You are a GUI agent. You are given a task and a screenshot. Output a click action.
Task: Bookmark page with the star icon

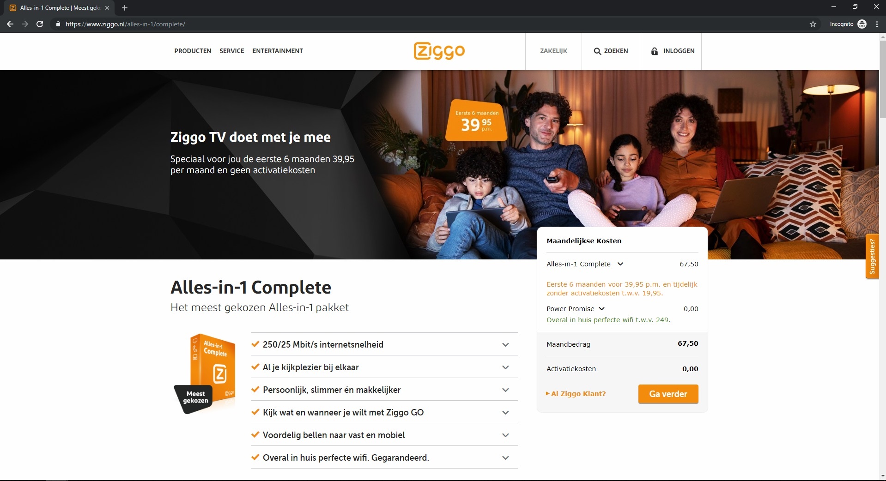point(813,24)
